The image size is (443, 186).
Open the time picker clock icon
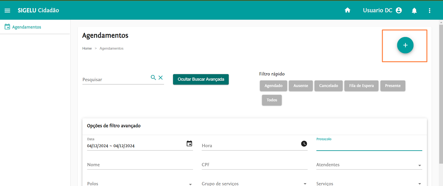(x=304, y=144)
